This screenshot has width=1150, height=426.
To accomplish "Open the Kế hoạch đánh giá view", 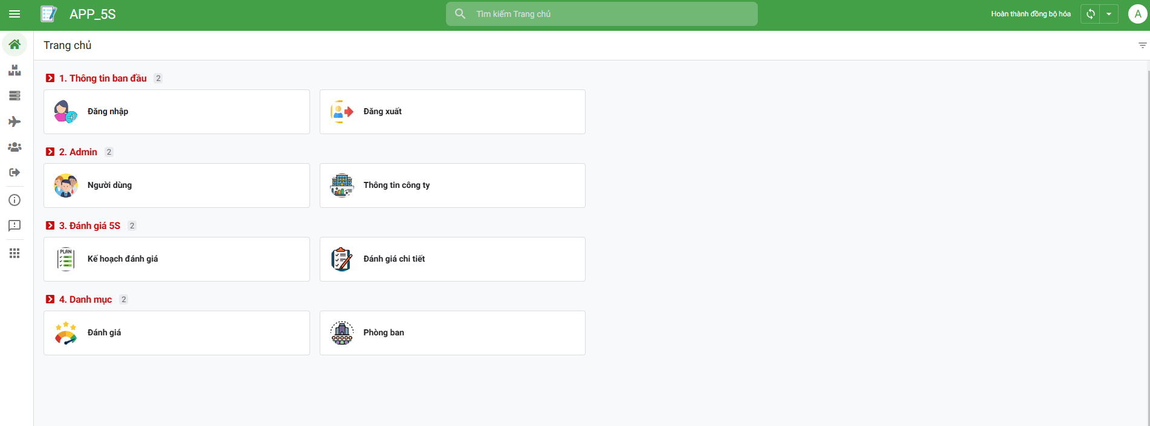I will coord(176,259).
